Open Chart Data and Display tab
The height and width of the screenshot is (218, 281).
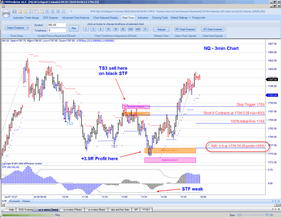(106, 18)
